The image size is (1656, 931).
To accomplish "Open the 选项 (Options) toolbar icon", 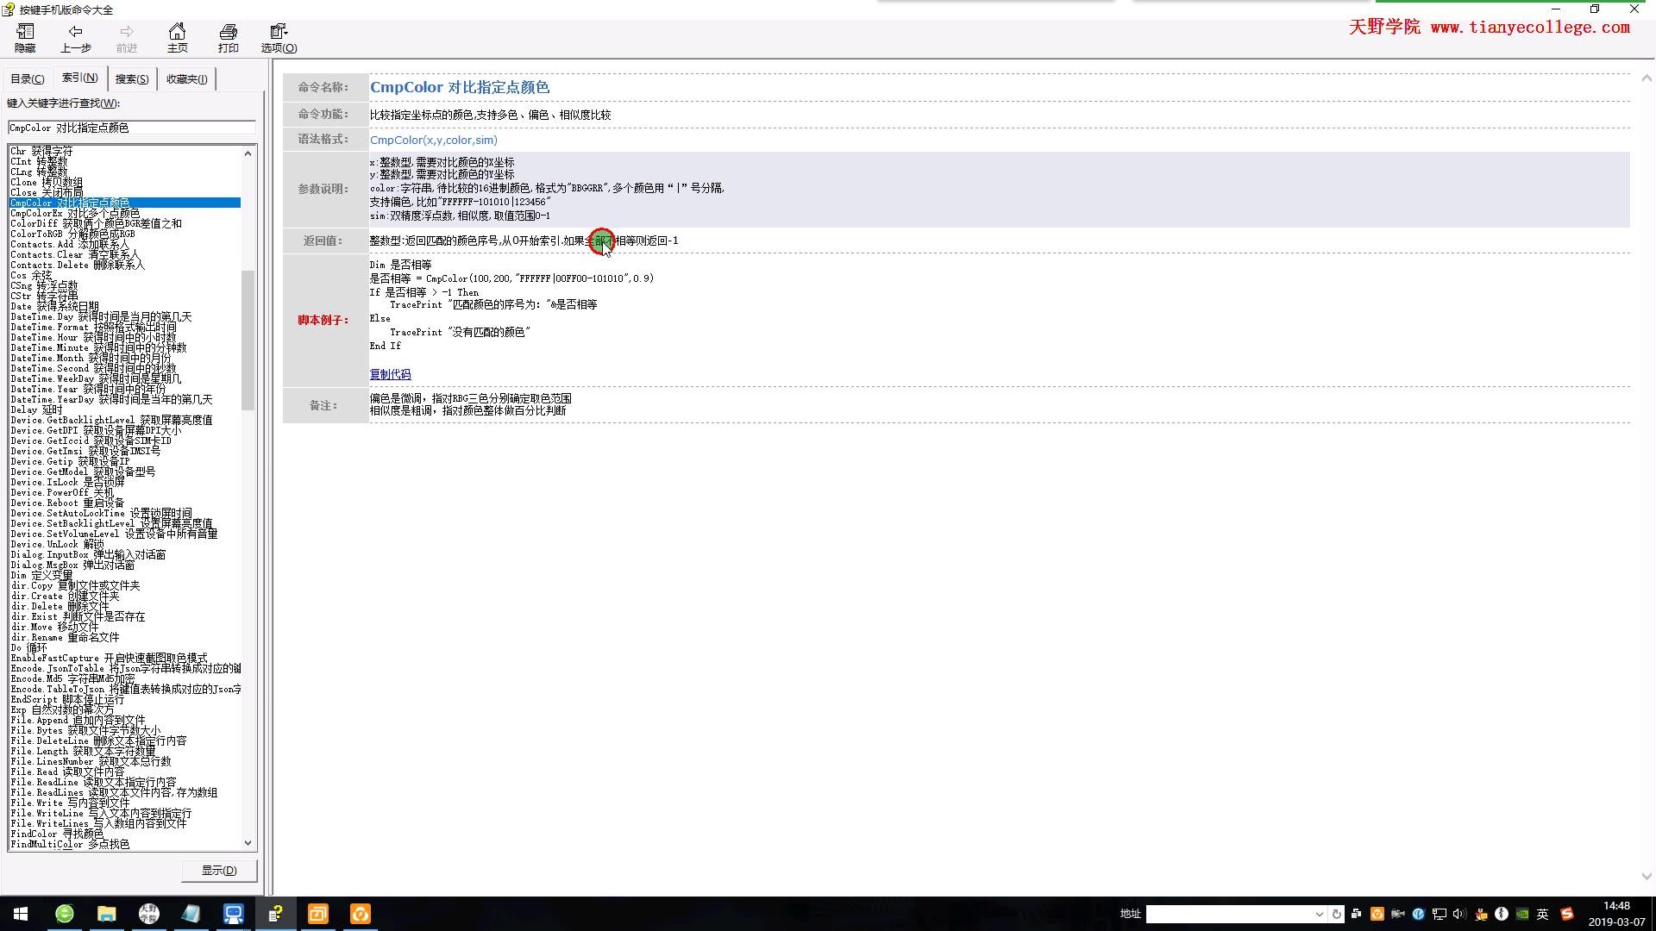I will [279, 38].
